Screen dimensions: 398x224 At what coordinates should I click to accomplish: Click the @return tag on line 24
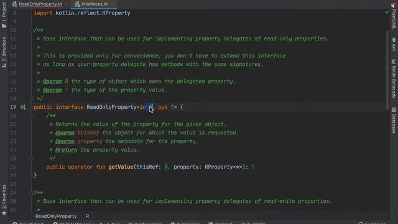(x=67, y=150)
